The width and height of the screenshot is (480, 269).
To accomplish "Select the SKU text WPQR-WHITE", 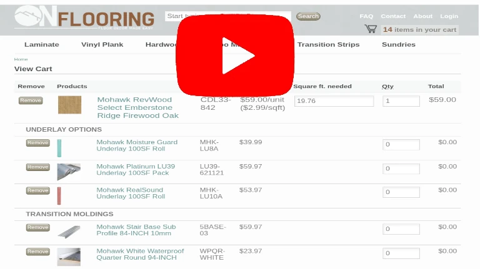I will point(212,254).
